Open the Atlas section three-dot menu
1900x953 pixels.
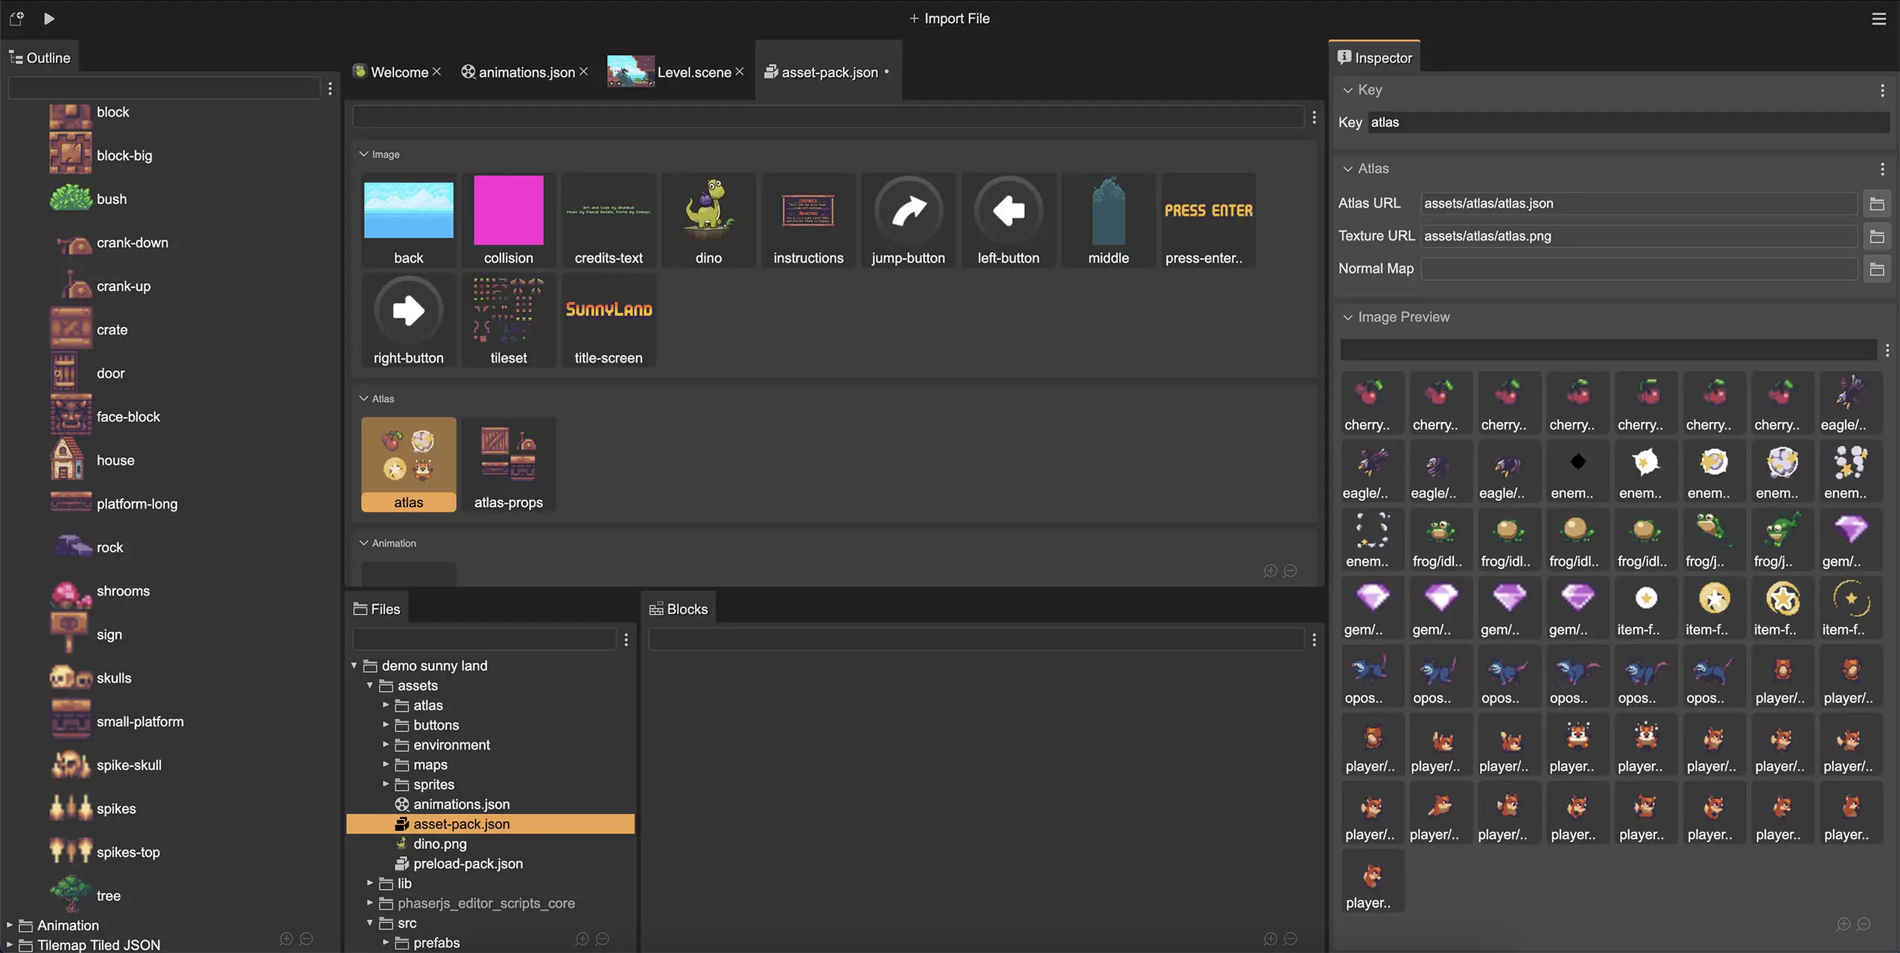(x=1882, y=169)
